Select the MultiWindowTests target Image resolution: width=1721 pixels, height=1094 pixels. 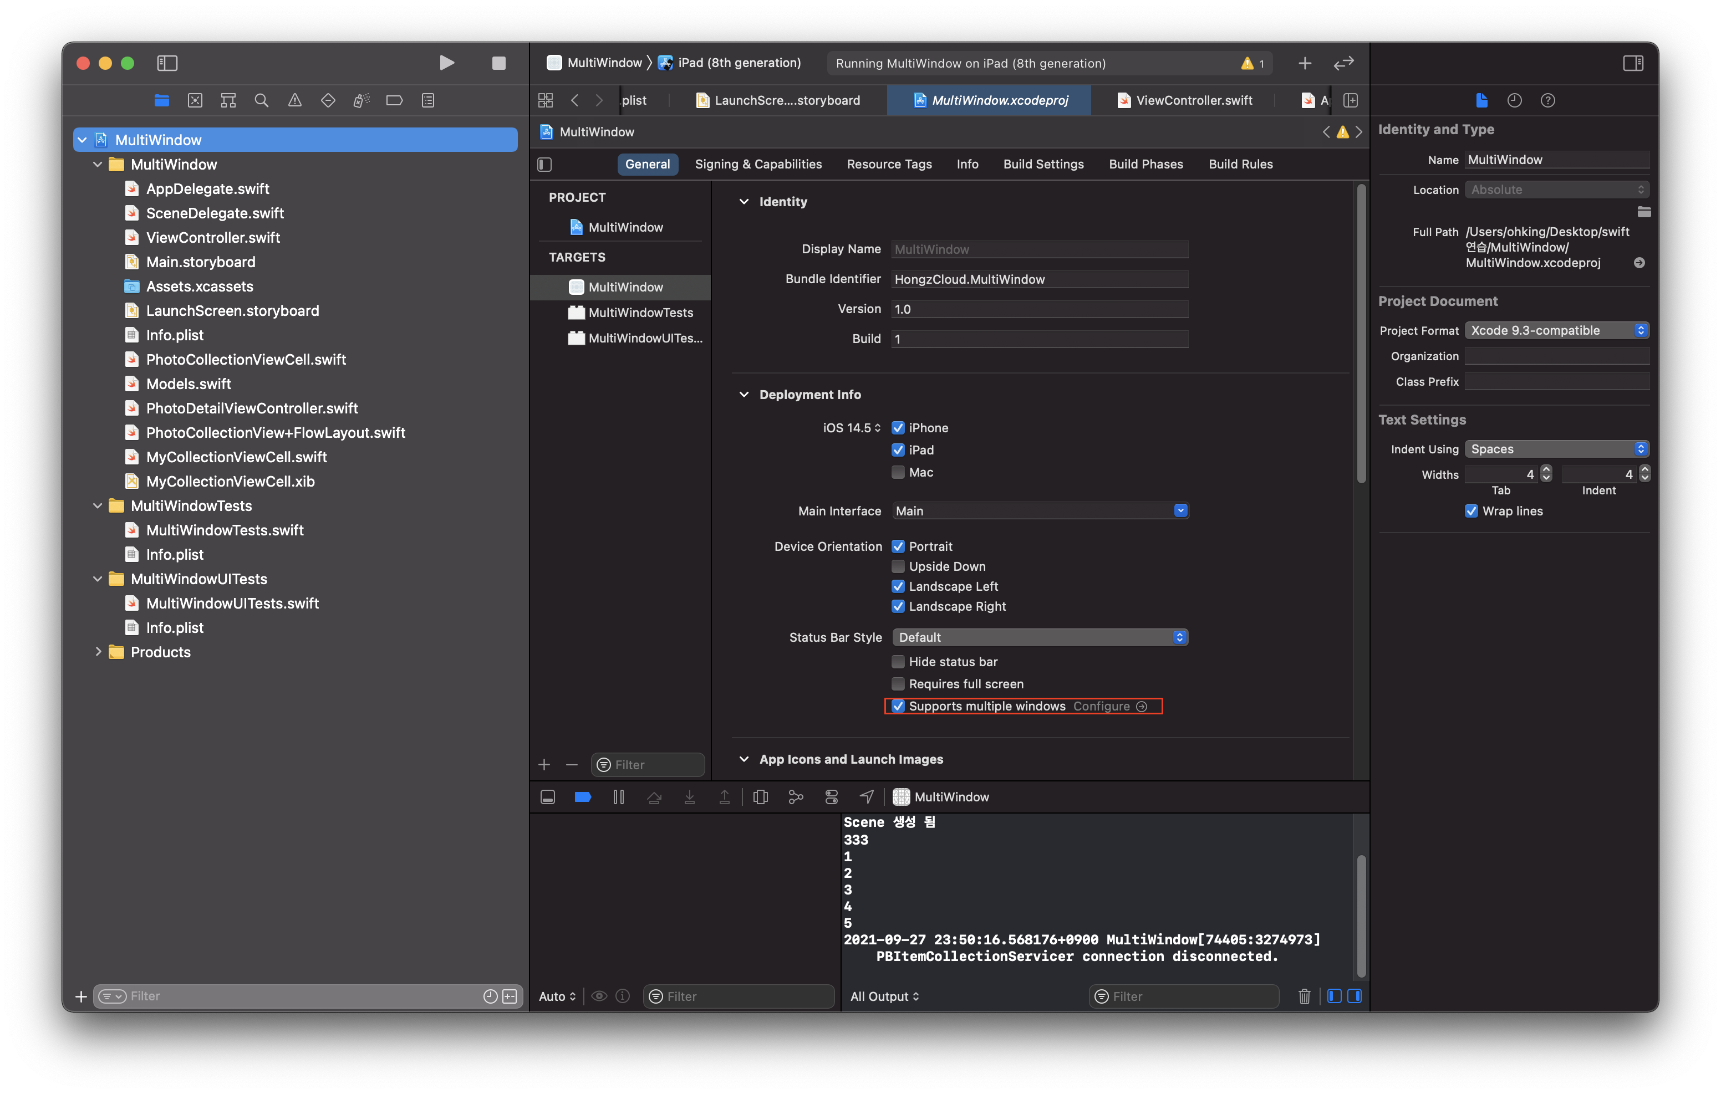(x=640, y=312)
